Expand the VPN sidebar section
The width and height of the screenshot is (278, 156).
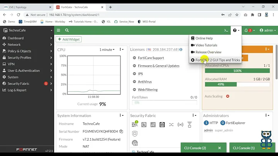point(27,64)
